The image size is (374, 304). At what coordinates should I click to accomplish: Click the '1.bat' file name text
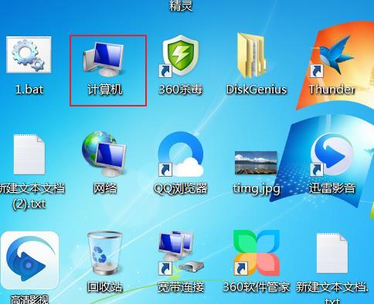(29, 90)
